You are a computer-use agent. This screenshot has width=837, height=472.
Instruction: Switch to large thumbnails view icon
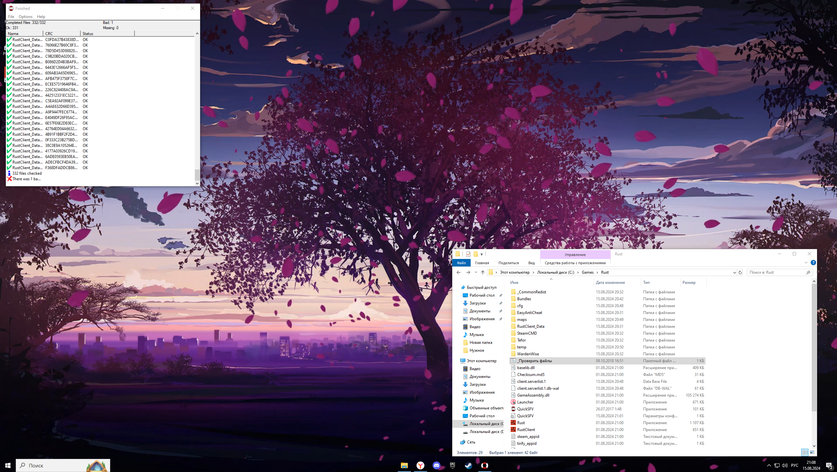pyautogui.click(x=812, y=452)
